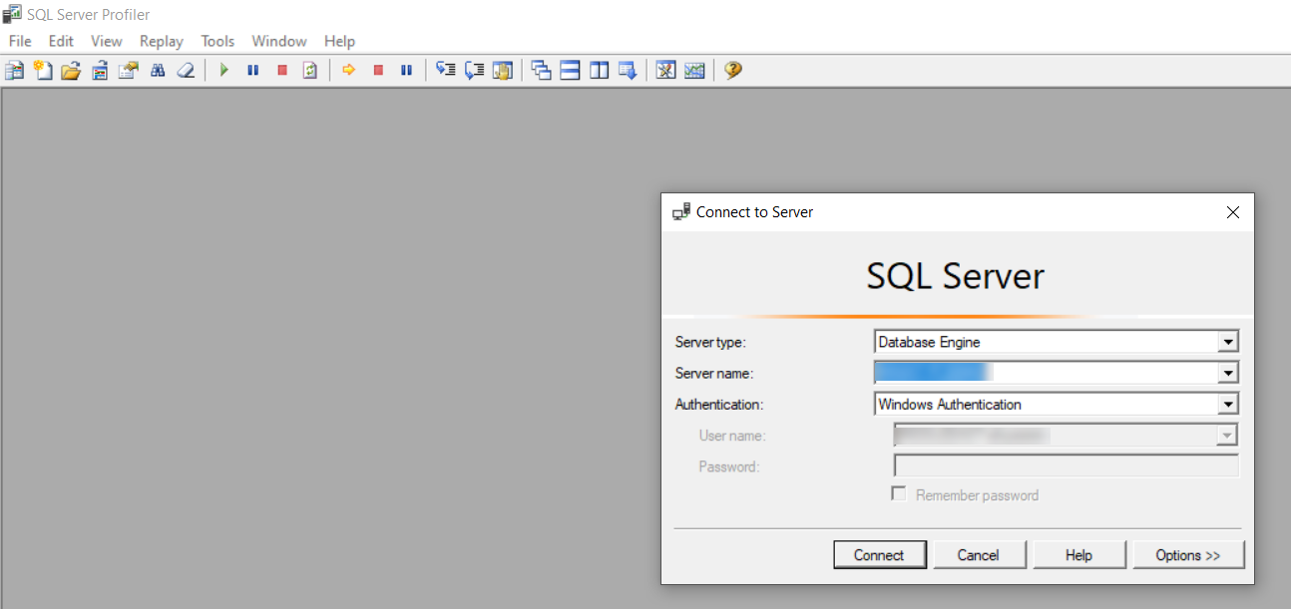Click the dialog's Help button
Image resolution: width=1291 pixels, height=609 pixels.
coord(1078,555)
